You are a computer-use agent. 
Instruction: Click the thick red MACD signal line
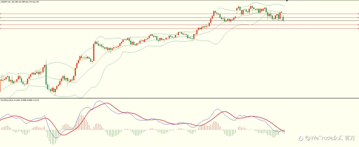tap(107, 103)
